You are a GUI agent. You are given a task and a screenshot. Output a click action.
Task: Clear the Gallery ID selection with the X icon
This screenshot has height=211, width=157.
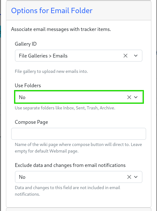[125, 56]
